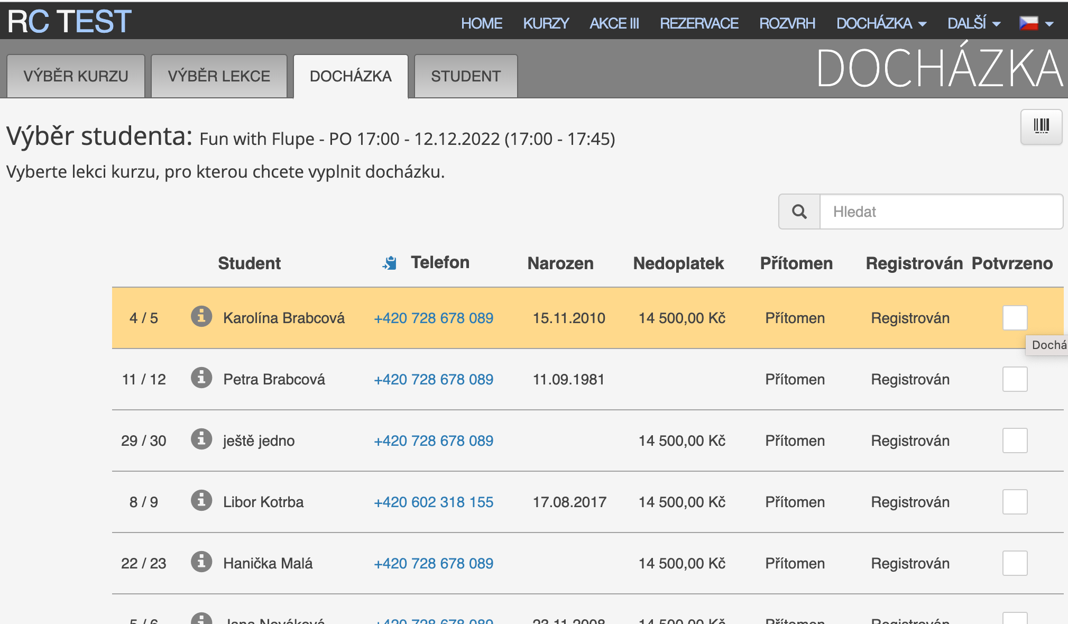Sort table by Nedoplatek column header
This screenshot has width=1068, height=624.
(x=678, y=263)
